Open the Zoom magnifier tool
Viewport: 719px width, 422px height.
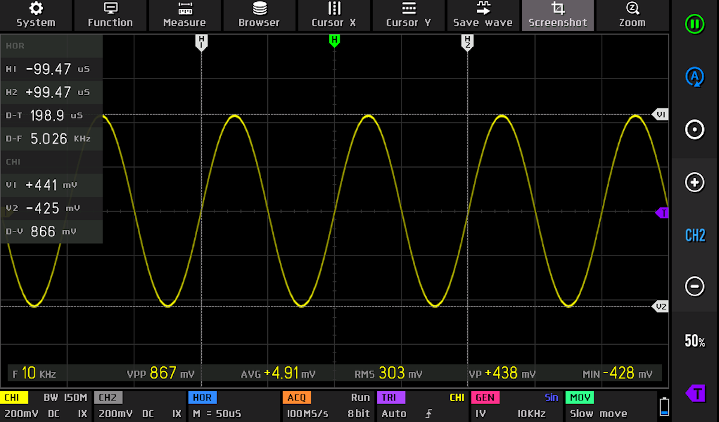point(632,16)
